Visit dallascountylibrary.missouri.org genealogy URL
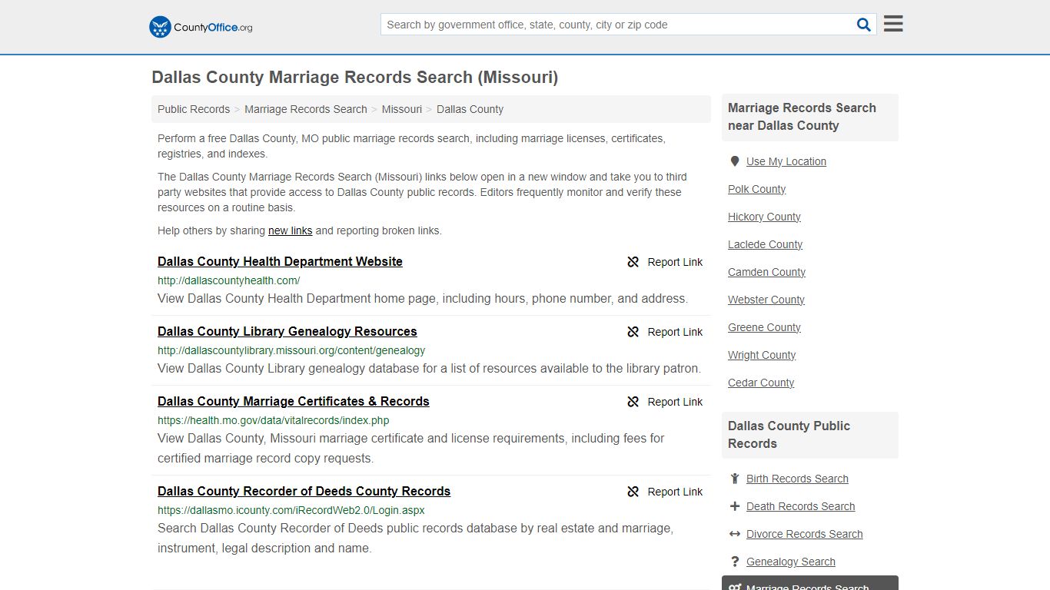 291,350
